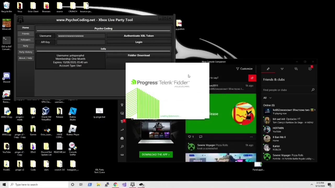The image size is (335, 188).
Task: Click DOWNLOAD THE APP green button
Action: pyautogui.click(x=156, y=155)
